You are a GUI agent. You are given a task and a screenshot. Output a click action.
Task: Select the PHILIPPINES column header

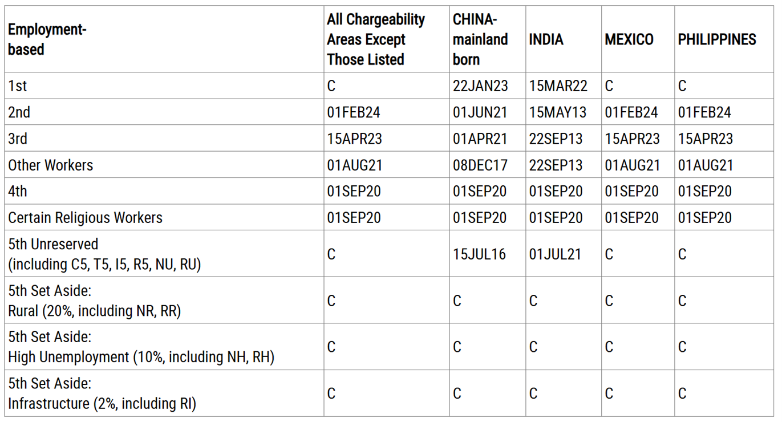717,39
